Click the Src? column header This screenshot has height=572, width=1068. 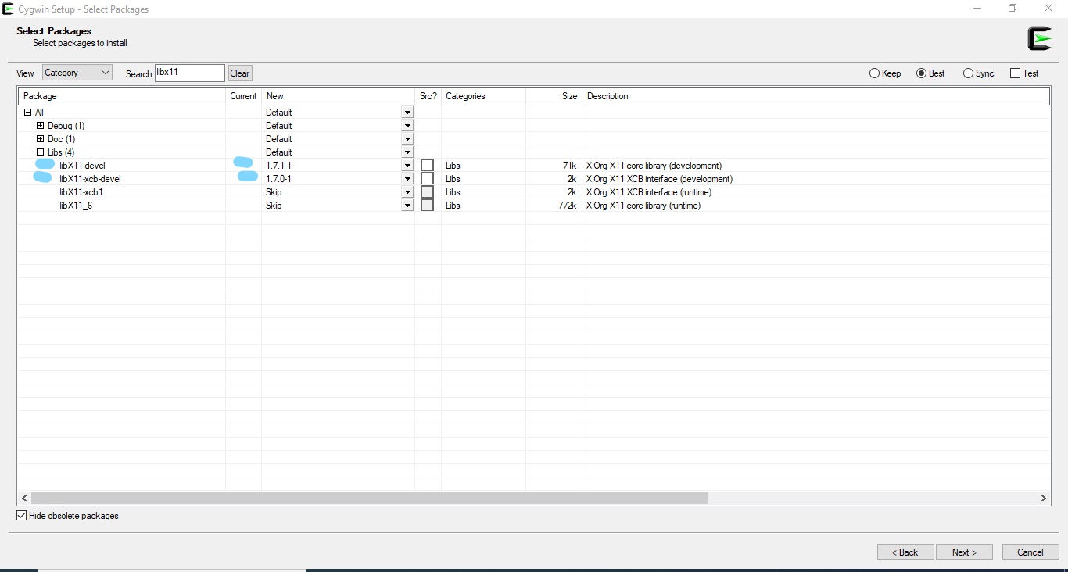click(428, 96)
